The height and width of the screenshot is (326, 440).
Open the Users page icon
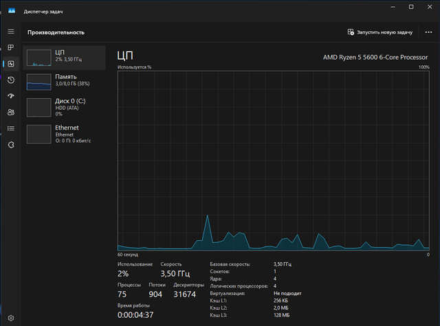pos(11,113)
